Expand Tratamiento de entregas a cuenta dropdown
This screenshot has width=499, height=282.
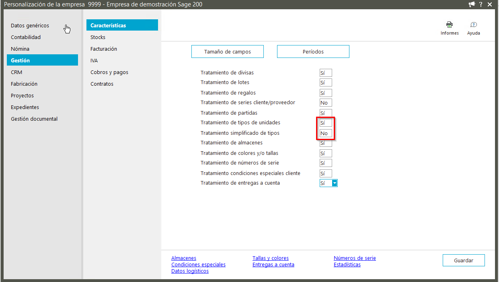[x=335, y=183]
